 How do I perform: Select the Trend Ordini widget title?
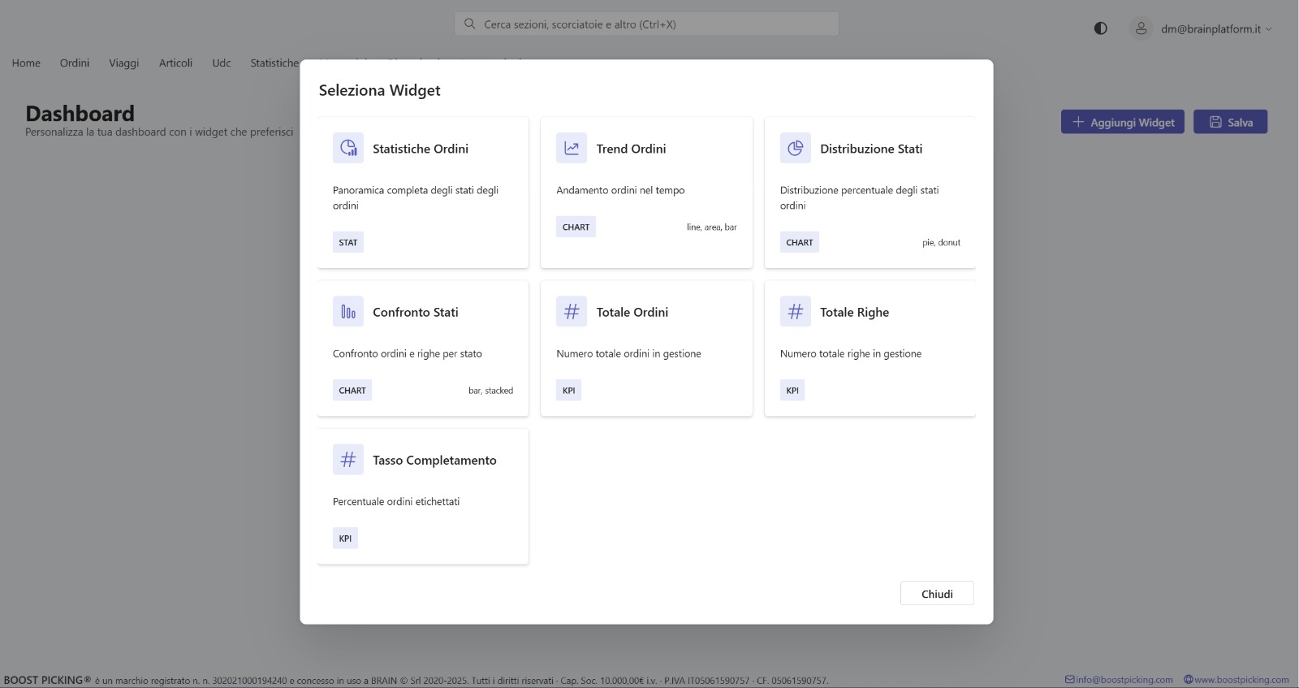point(631,149)
